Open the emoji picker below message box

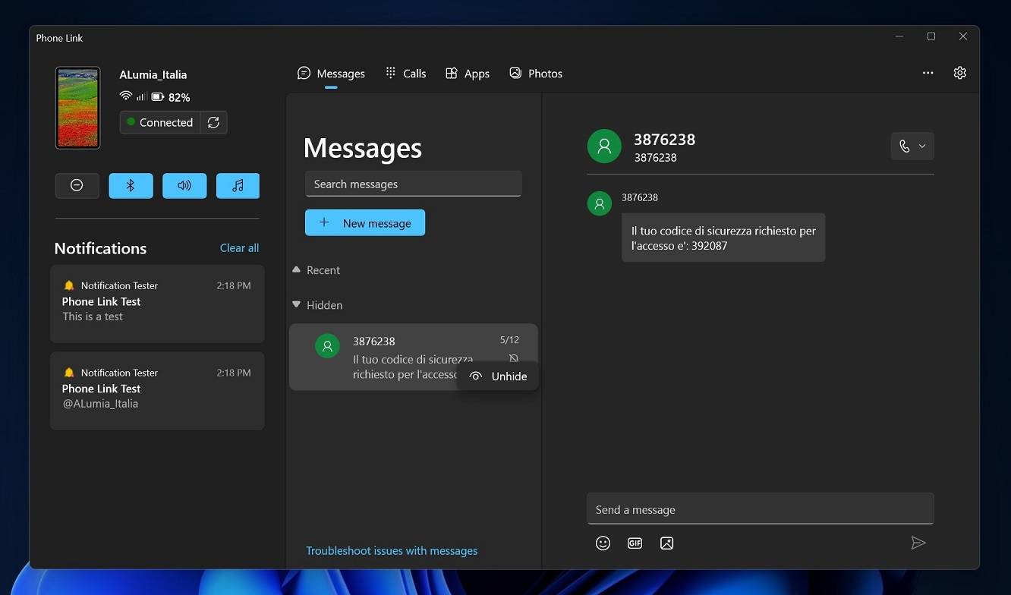coord(603,543)
